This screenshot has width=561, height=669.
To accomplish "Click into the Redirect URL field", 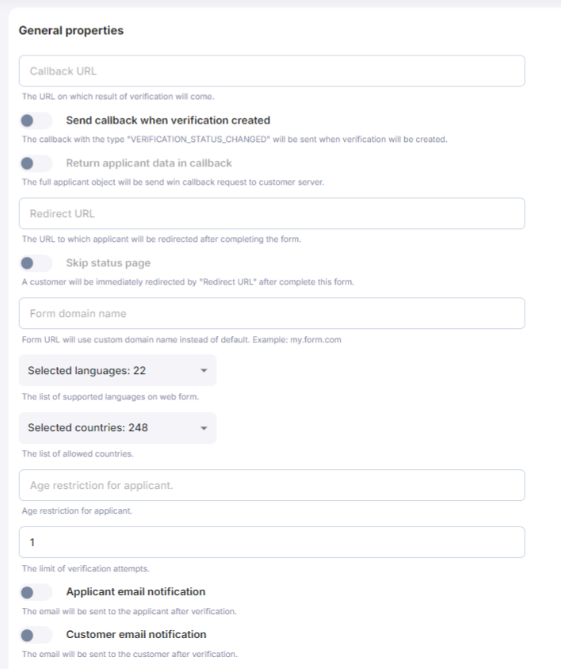I will (272, 214).
